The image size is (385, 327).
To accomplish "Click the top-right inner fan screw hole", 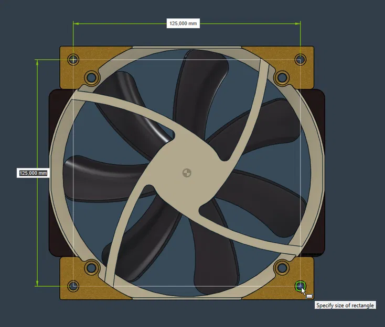I will coord(282,77).
